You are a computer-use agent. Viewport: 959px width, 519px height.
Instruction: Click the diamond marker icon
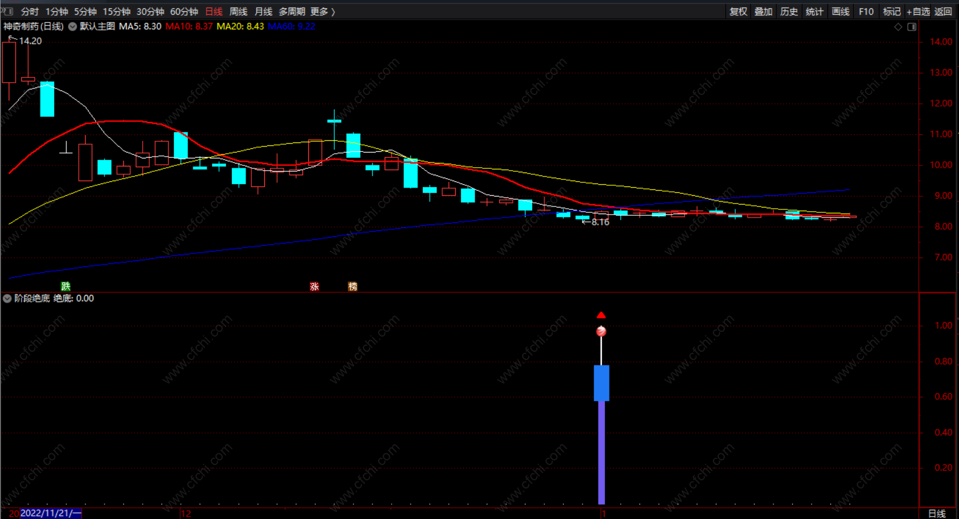pyautogui.click(x=898, y=27)
